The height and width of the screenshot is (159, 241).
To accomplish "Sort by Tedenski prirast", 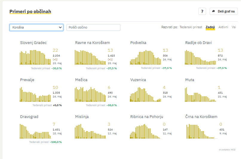I will pyautogui.click(x=191, y=27).
